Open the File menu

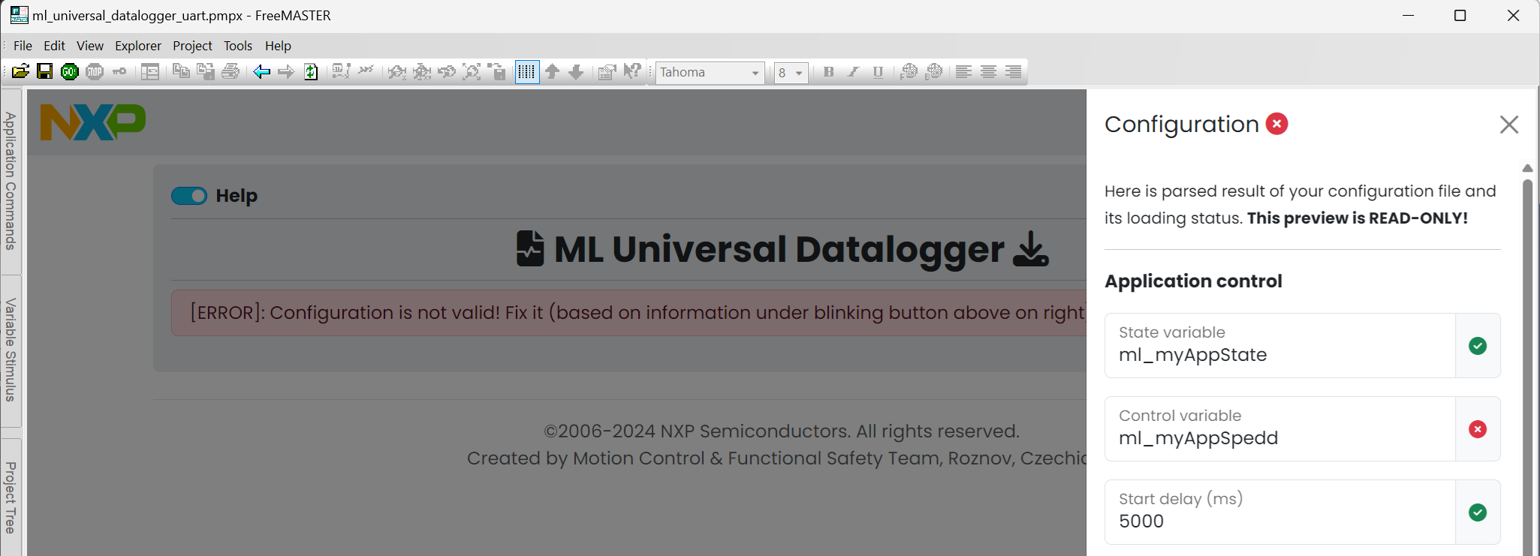[23, 46]
